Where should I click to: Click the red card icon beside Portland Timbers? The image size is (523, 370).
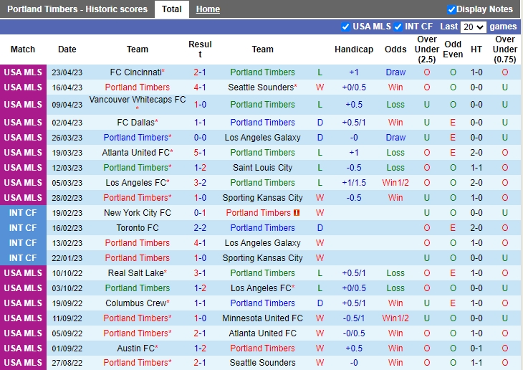pyautogui.click(x=297, y=213)
